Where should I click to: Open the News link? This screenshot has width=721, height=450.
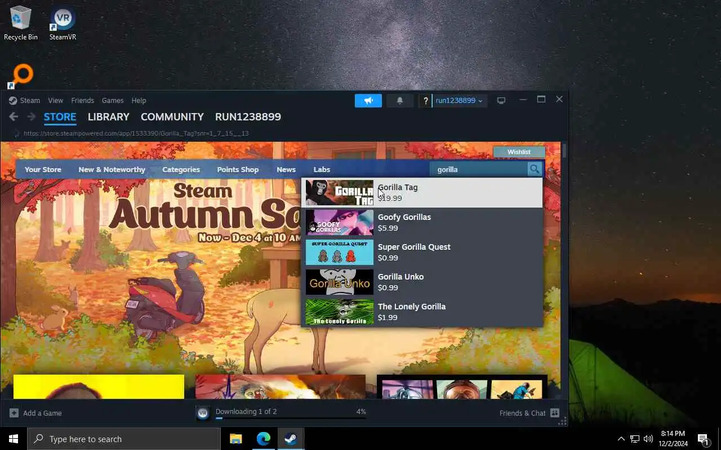[286, 169]
